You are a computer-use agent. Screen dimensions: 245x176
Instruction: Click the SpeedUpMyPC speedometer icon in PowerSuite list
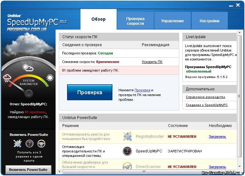coord(127,151)
